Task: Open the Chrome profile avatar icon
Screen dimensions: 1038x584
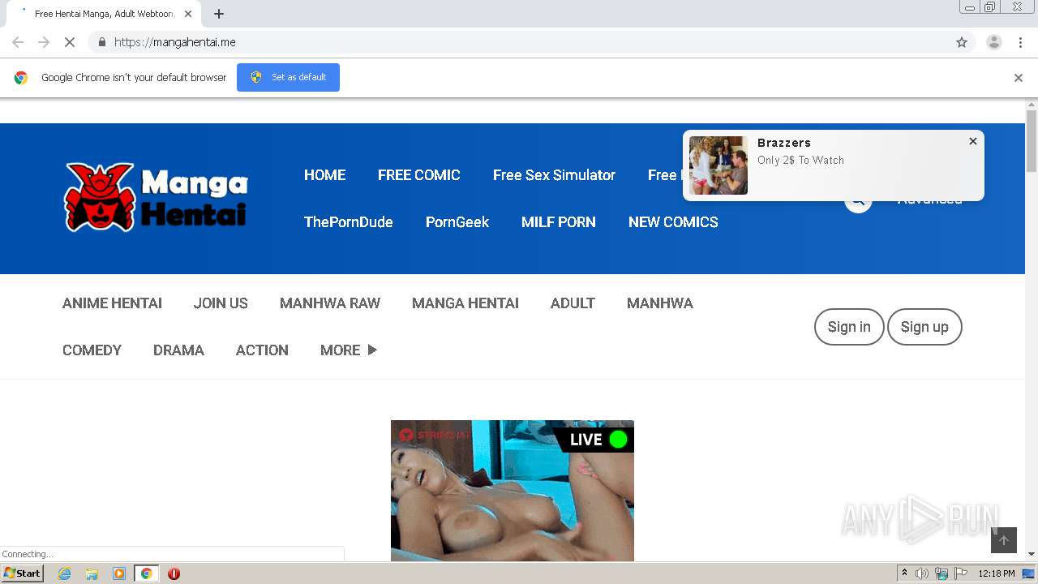Action: [993, 42]
